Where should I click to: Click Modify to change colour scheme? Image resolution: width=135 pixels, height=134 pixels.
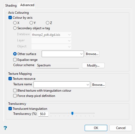point(93,66)
